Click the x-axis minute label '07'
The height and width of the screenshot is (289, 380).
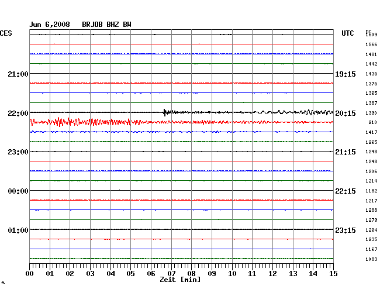[x=171, y=273]
